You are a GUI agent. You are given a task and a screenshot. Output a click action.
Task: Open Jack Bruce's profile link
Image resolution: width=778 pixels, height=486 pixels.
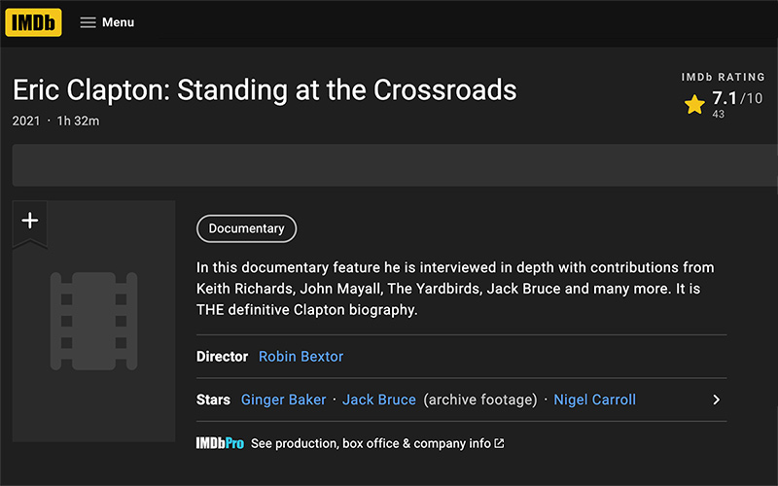tap(379, 399)
